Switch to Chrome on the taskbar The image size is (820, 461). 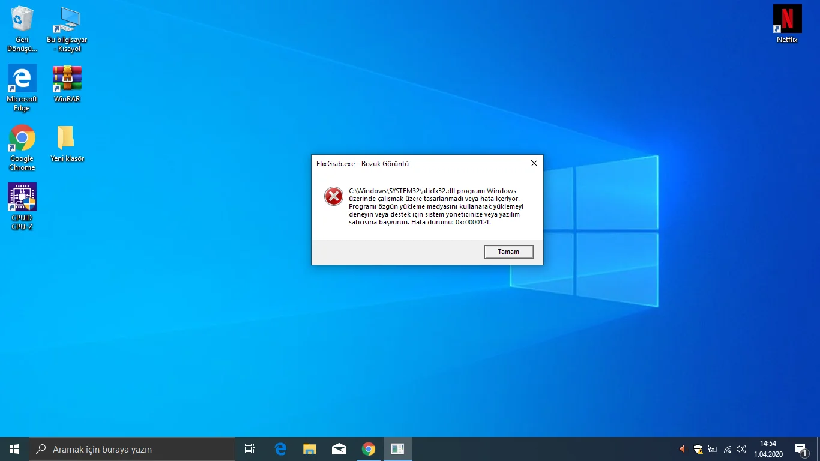pyautogui.click(x=369, y=449)
